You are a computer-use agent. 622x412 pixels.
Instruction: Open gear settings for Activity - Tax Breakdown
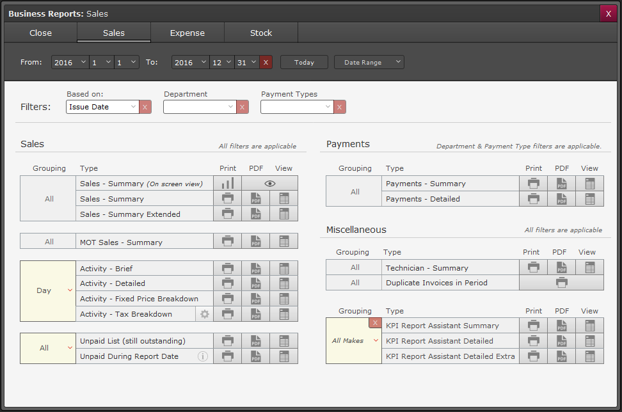click(x=205, y=314)
